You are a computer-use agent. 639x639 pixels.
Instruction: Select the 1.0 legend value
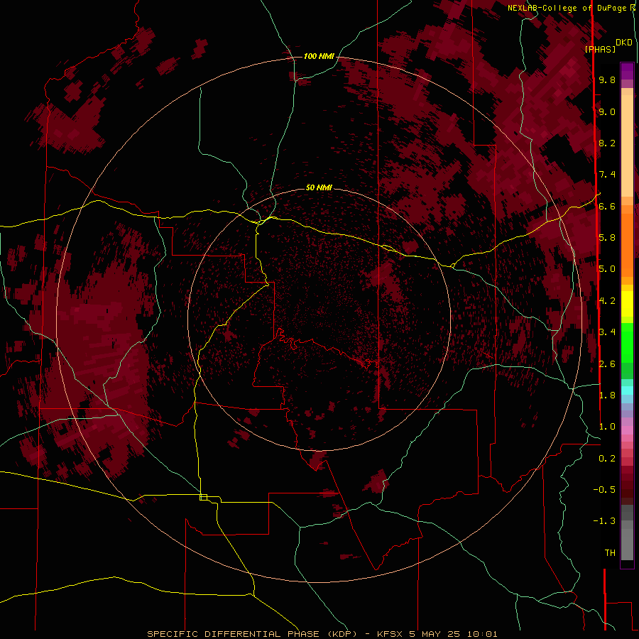[x=607, y=427]
